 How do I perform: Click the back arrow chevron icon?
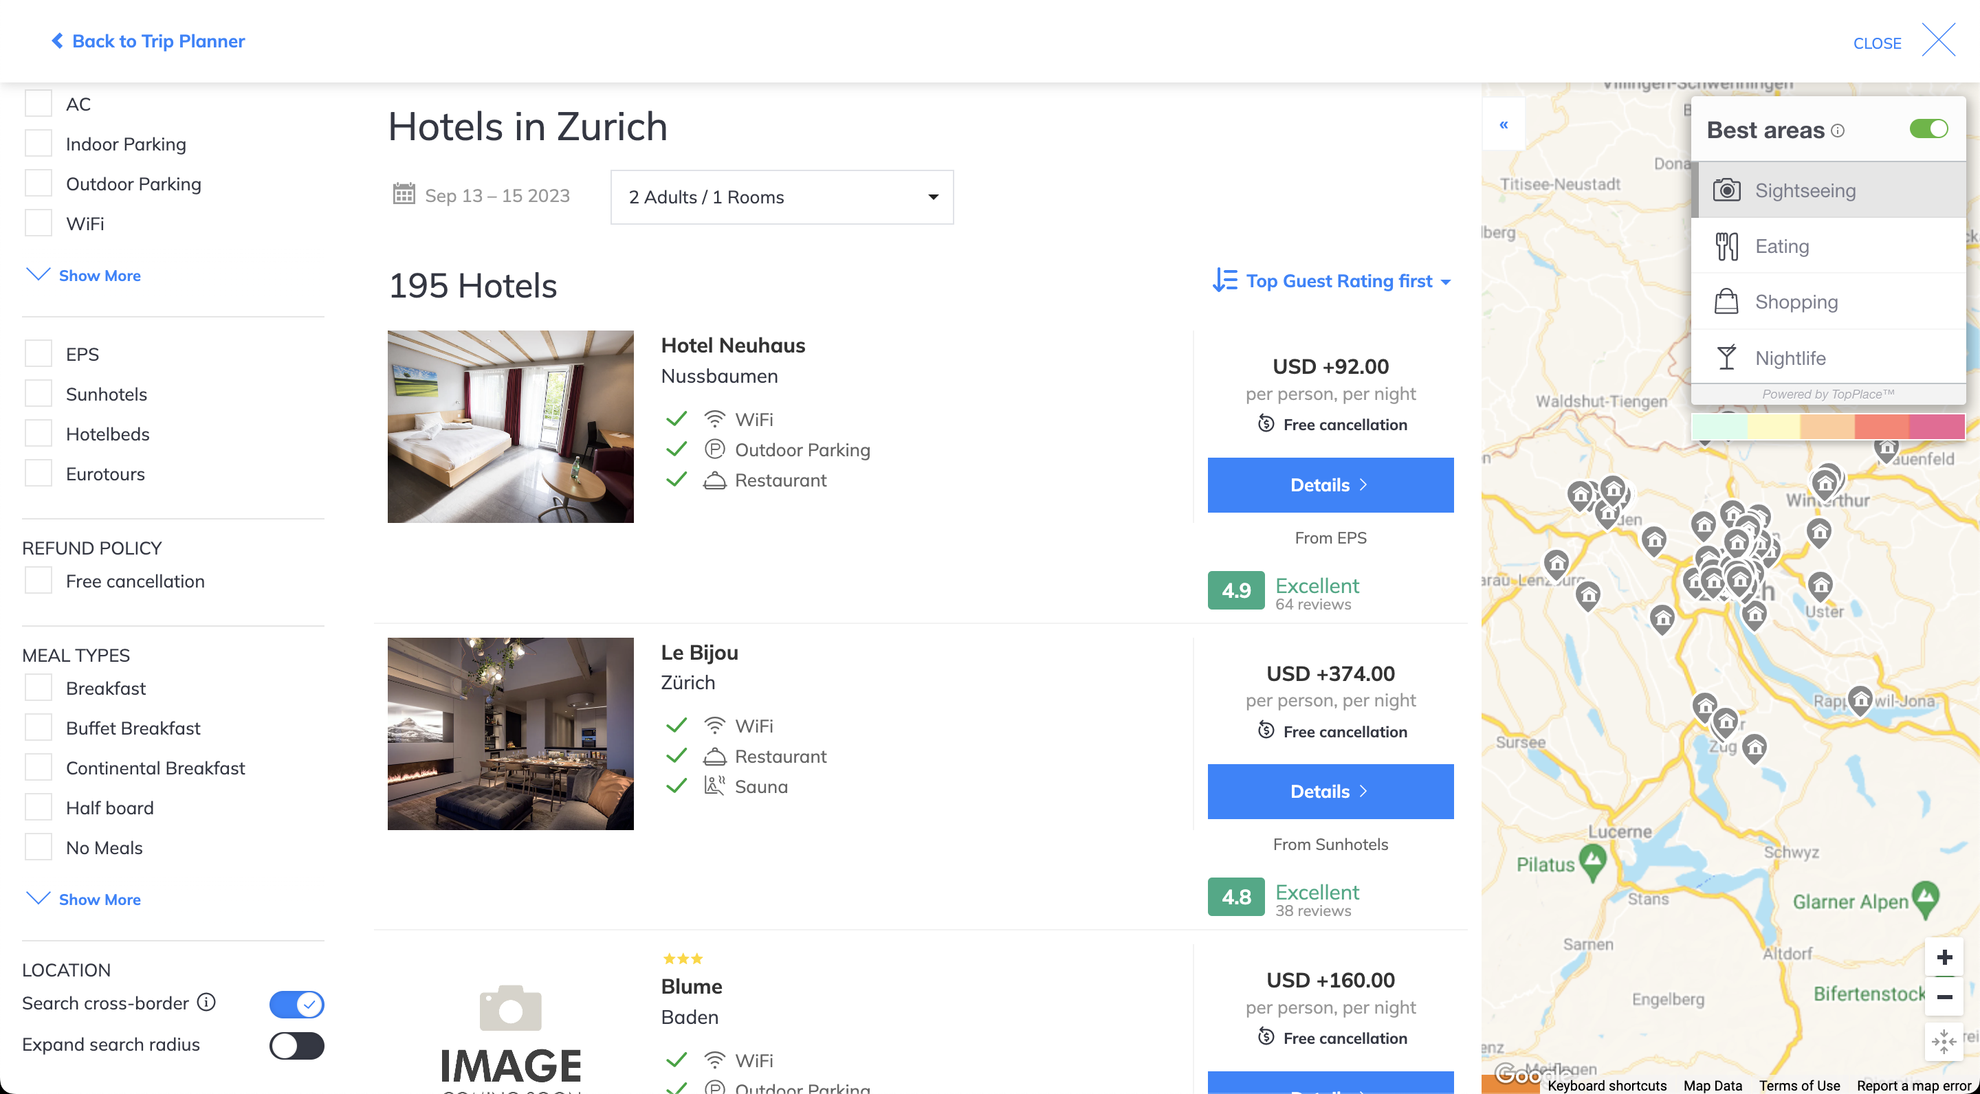(57, 41)
